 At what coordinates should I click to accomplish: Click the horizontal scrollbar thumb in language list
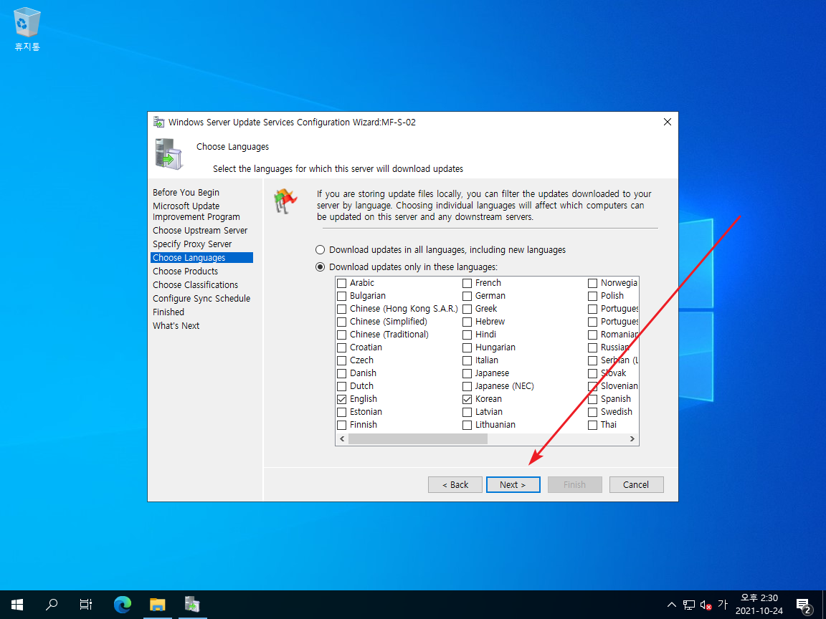point(418,439)
